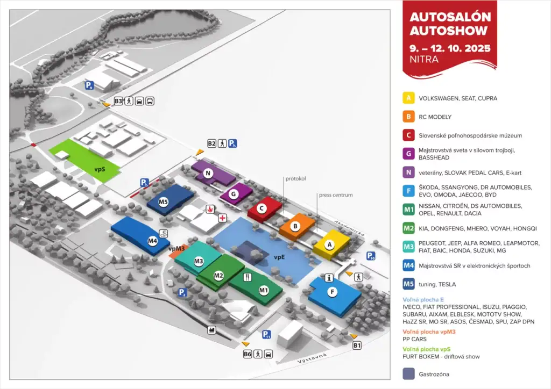
Task: Select hall M5 building on the map
Action: [x=170, y=200]
